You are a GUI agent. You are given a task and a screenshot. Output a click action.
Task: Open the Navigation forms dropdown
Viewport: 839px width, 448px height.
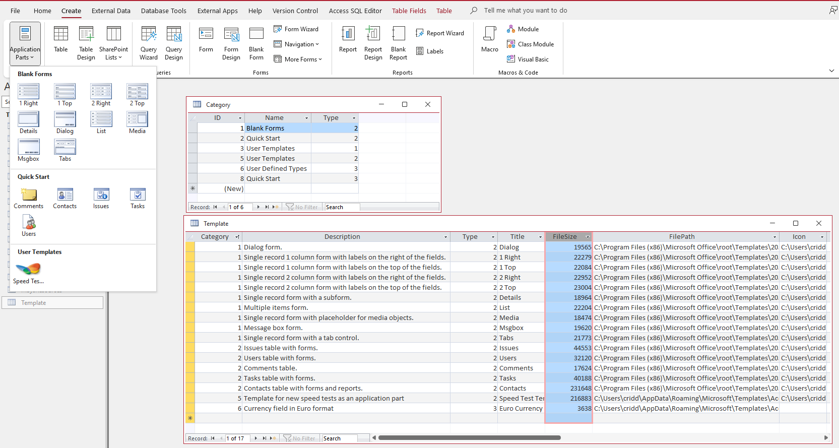[296, 44]
